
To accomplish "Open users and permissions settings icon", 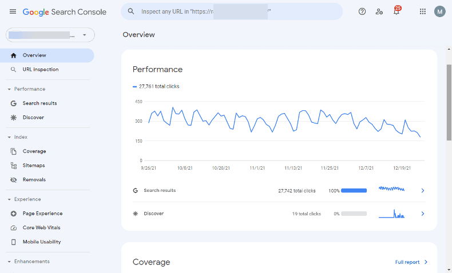I will click(x=379, y=11).
